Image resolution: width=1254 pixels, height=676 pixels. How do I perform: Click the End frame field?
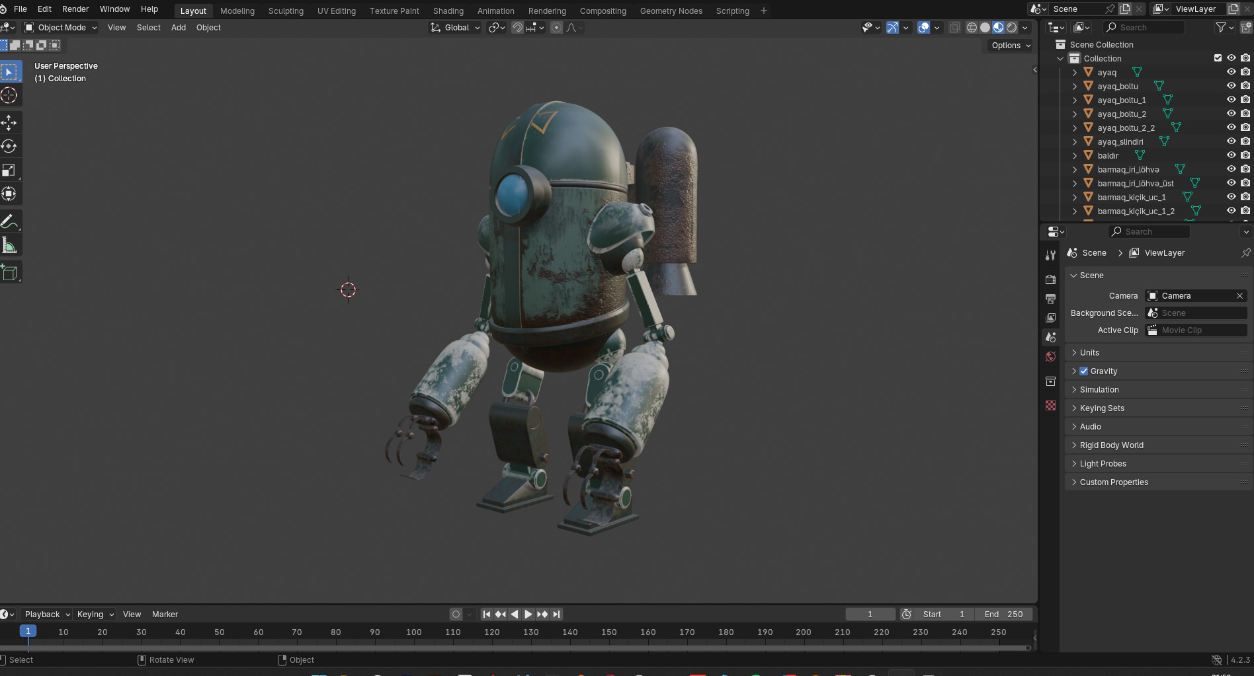[1004, 614]
